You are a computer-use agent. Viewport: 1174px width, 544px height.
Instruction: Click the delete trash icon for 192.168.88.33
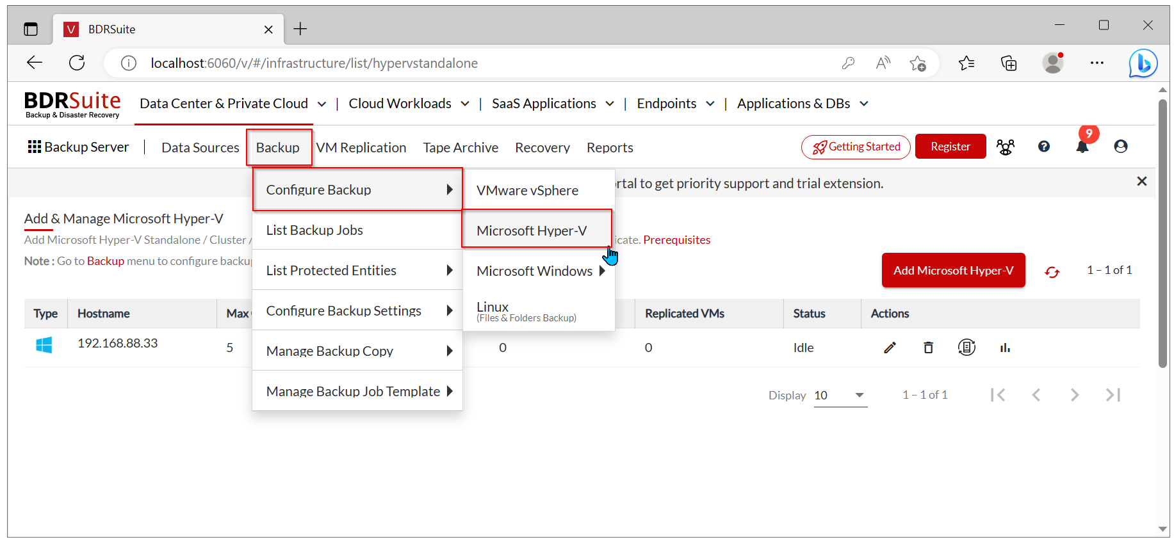point(928,348)
